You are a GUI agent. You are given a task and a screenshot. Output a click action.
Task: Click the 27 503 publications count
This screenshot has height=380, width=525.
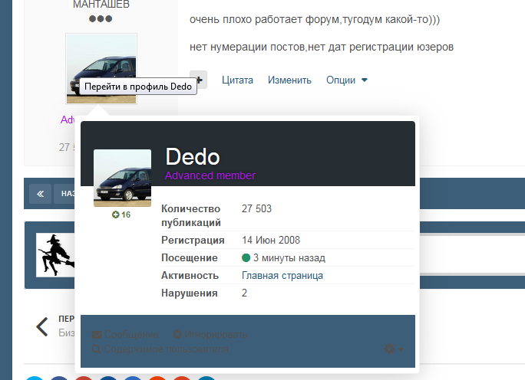256,208
